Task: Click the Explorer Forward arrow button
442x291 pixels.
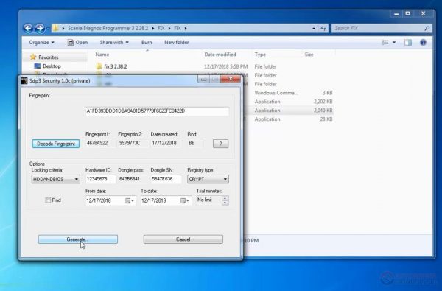Action: pos(40,28)
